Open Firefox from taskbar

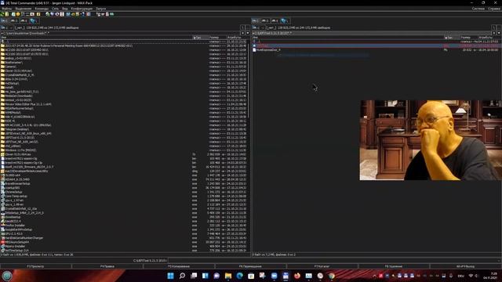[x=297, y=276]
